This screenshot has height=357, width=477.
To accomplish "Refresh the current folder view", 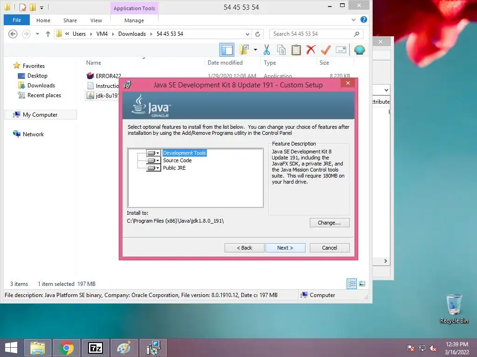I will coord(257,34).
